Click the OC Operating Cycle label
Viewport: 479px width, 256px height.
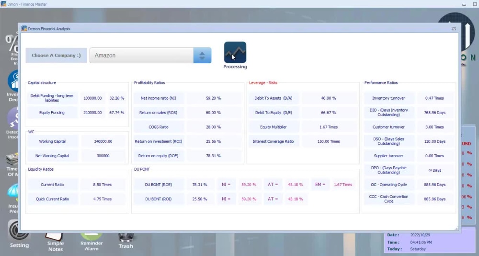(x=388, y=185)
